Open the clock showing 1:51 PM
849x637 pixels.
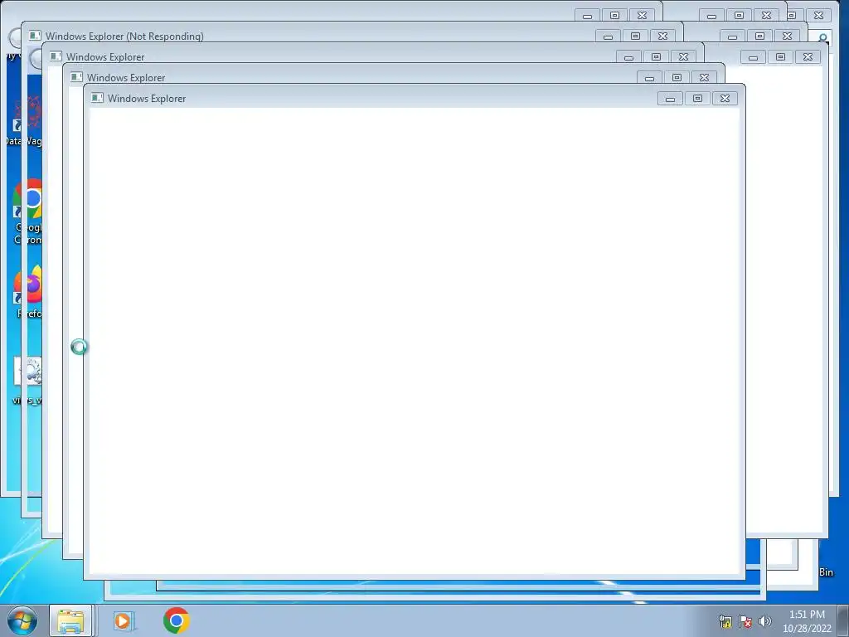(807, 621)
